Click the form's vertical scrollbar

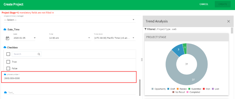(140, 88)
